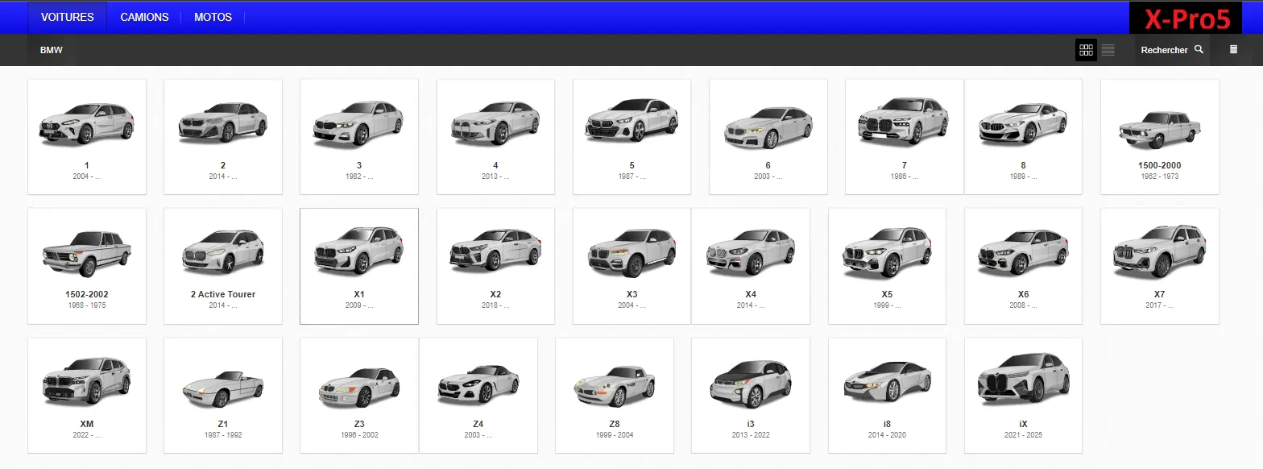Select the BMW 3 series card
Image resolution: width=1263 pixels, height=469 pixels.
pyautogui.click(x=359, y=137)
